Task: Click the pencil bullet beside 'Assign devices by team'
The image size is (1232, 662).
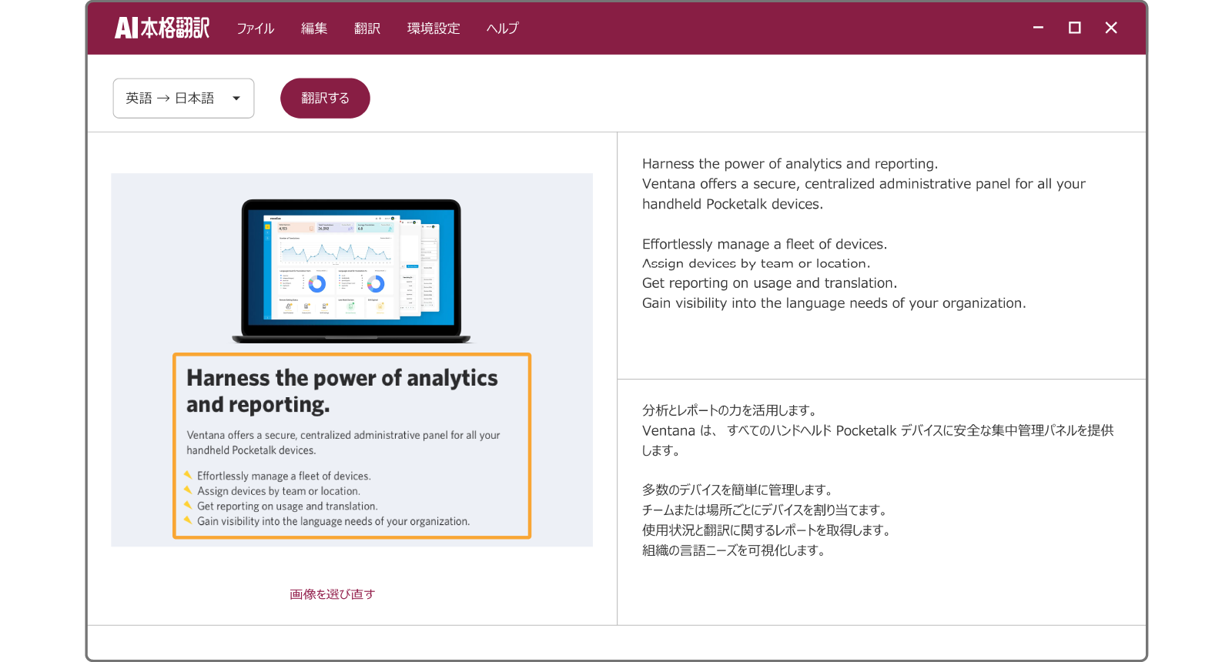Action: [188, 490]
